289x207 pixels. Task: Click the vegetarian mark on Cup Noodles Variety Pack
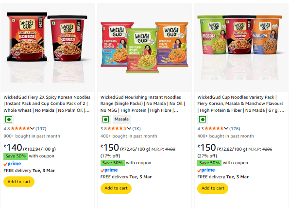(203, 120)
